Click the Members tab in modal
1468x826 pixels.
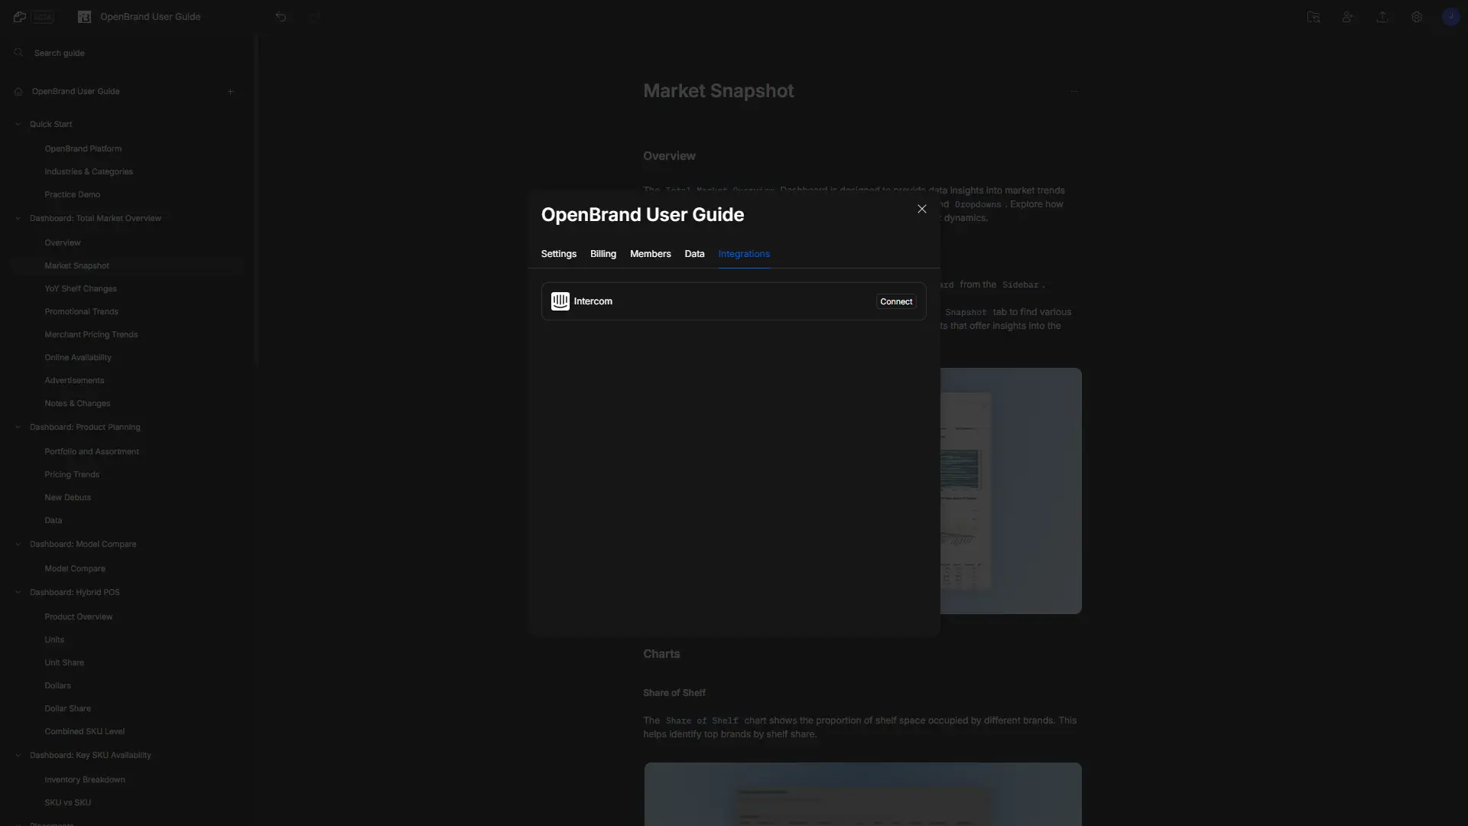click(651, 254)
